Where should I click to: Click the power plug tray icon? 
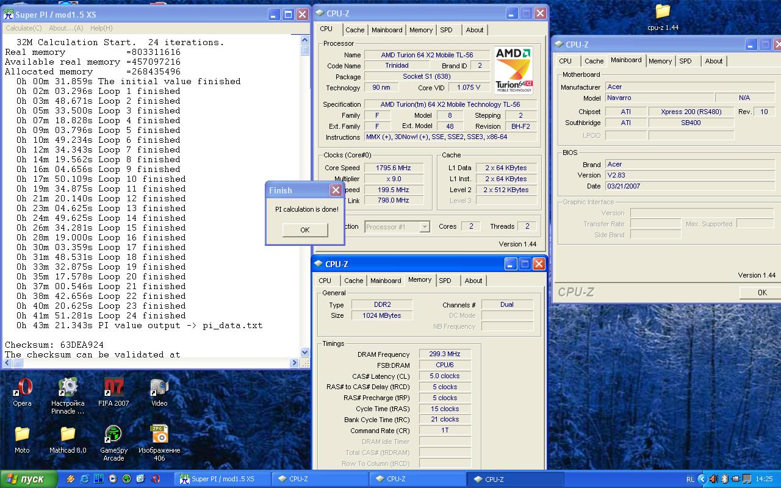coord(736,479)
